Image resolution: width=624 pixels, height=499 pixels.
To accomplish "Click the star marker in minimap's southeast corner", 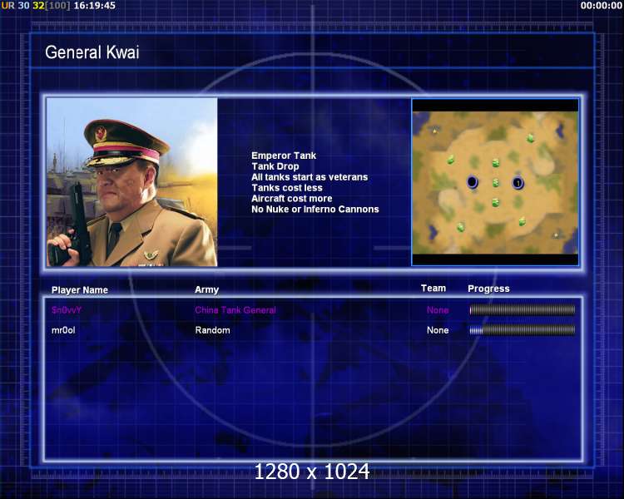I will coord(556,235).
